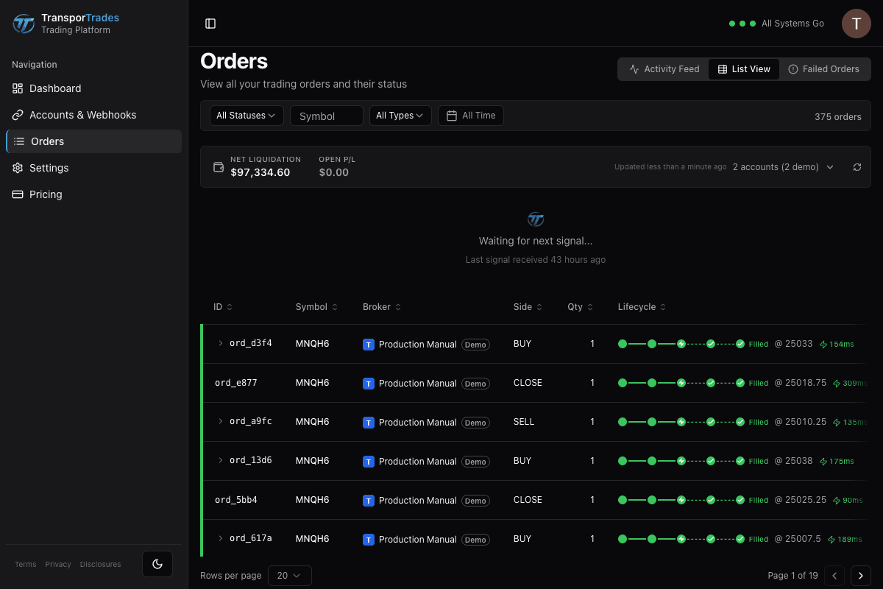This screenshot has height=589, width=883.
Task: Open Accounts & Webhooks page
Action: [93, 115]
